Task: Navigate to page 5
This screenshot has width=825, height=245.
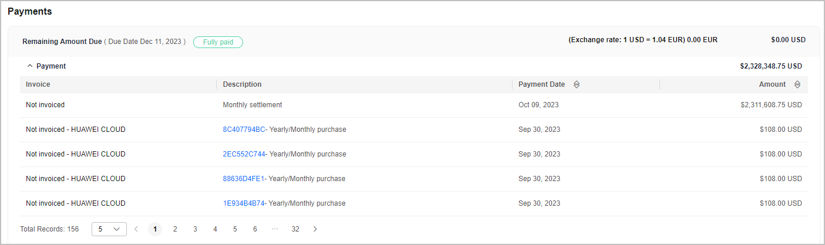Action: pyautogui.click(x=235, y=229)
